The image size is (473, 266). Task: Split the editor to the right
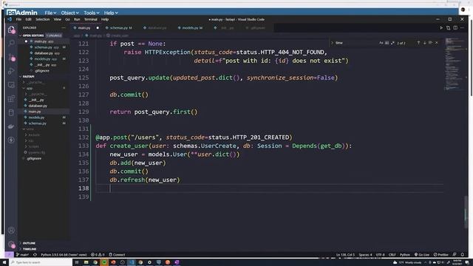[455, 28]
